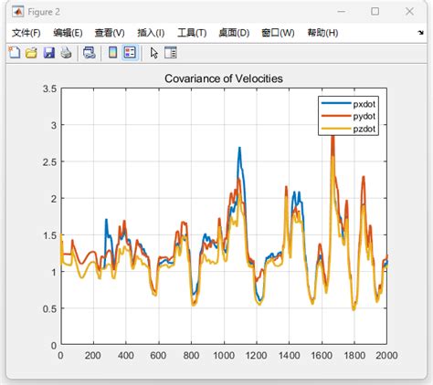Click the x-axis label 1600
Screen dimensions: 433x385
click(322, 355)
